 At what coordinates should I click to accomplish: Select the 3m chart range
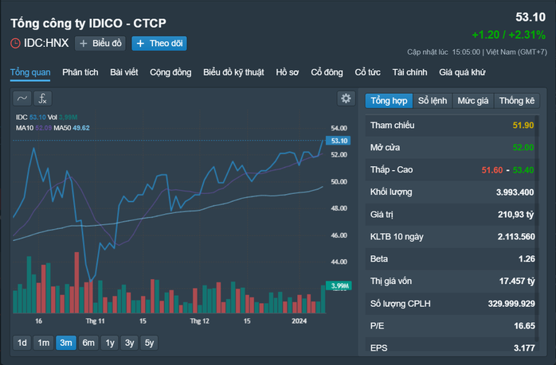coord(66,343)
